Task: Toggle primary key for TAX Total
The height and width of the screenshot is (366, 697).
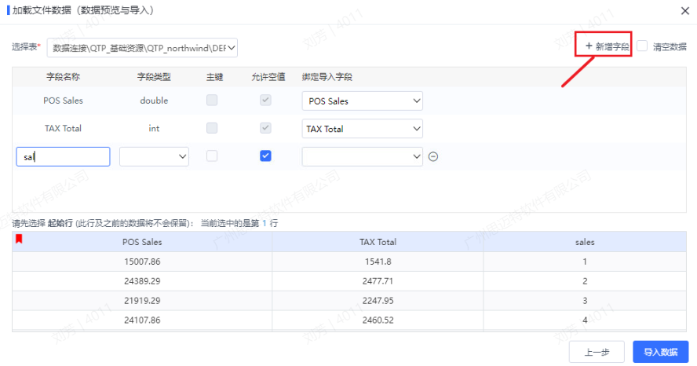Action: point(212,128)
